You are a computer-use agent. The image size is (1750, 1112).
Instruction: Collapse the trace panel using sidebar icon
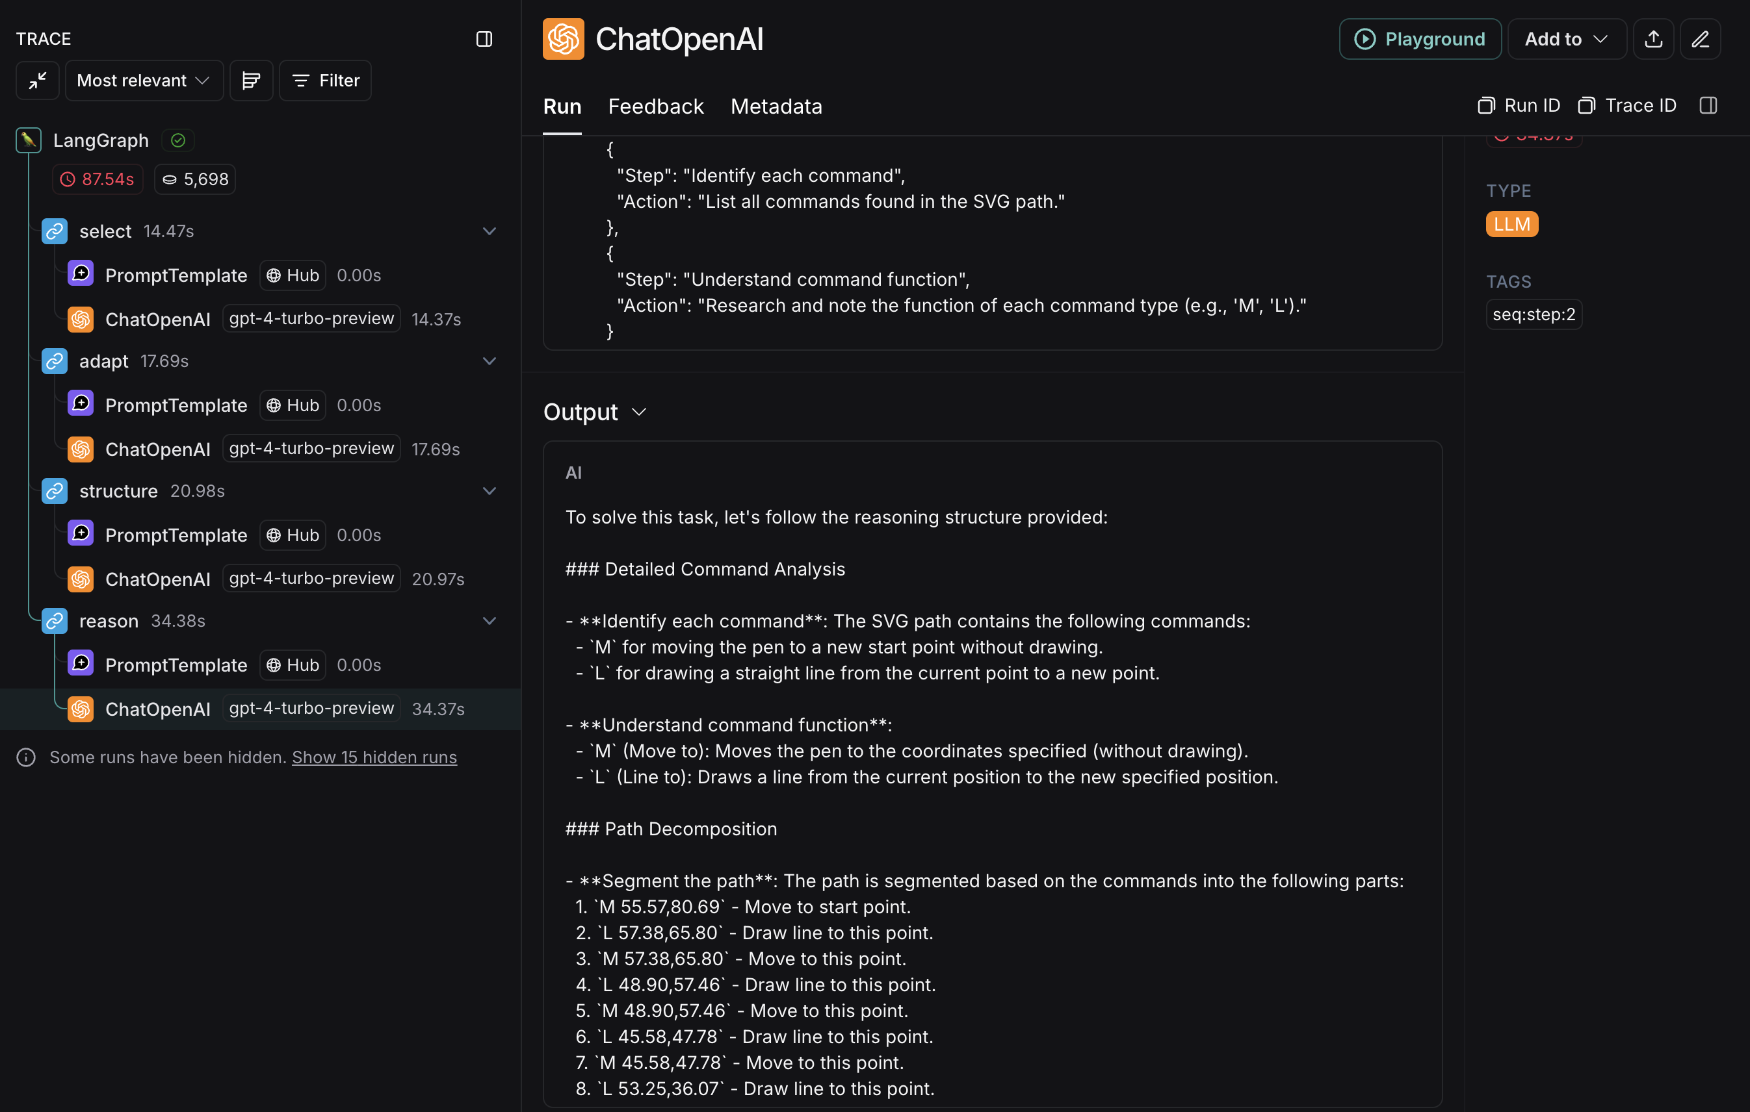[x=484, y=39]
